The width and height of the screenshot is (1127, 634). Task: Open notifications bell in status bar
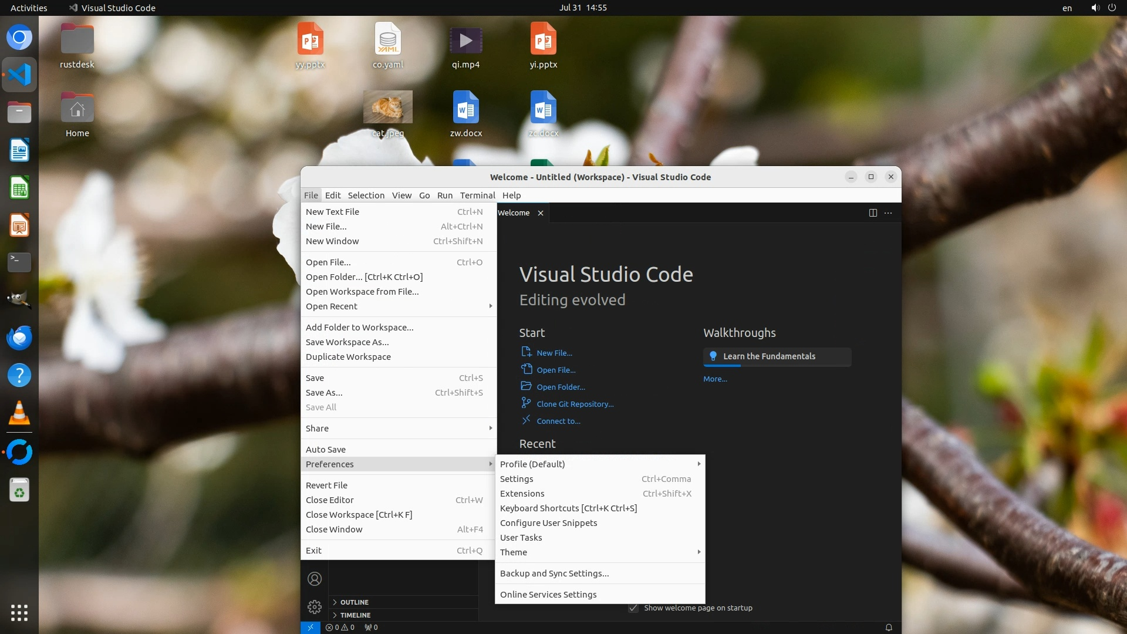click(889, 627)
